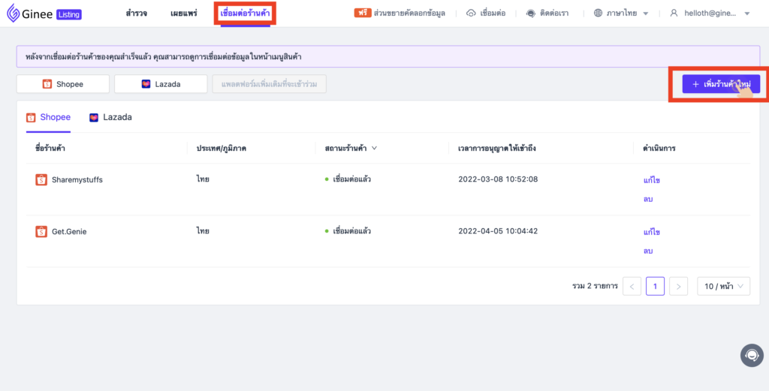Viewport: 769px width, 391px height.
Task: Click the globe language icon
Action: click(598, 14)
